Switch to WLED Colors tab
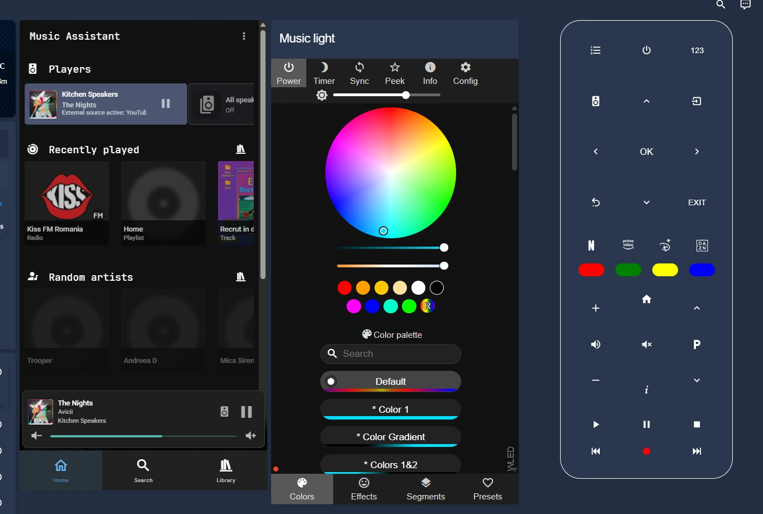This screenshot has height=514, width=763. point(302,489)
